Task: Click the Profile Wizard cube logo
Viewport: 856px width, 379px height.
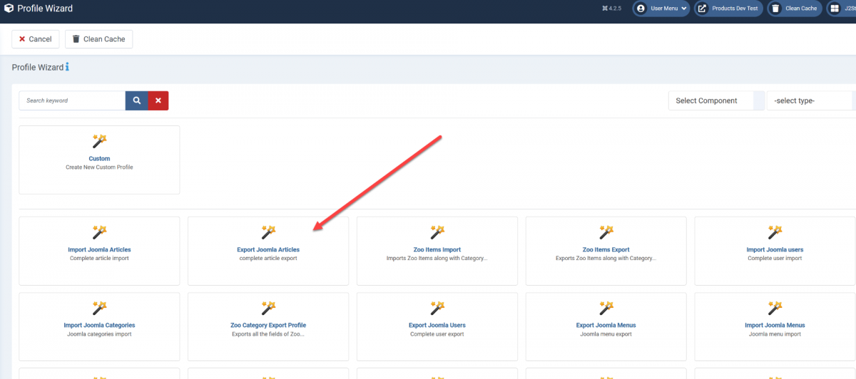Action: point(8,9)
